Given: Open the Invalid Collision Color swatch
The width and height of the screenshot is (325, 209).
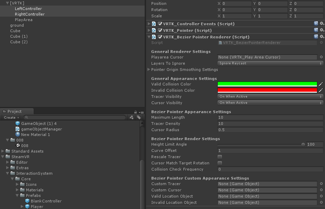Looking at the screenshot, I should pyautogui.click(x=267, y=90).
